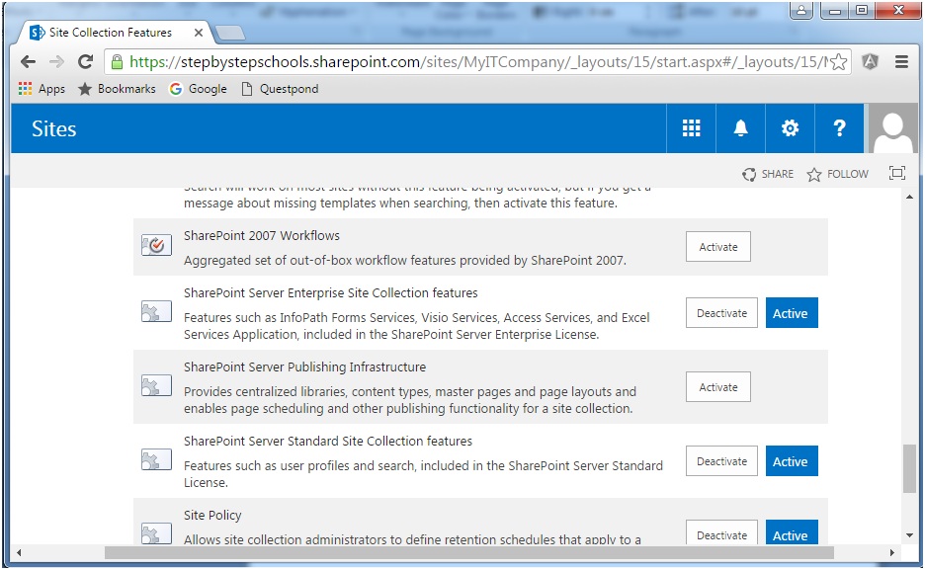Click the browser Back arrow
The width and height of the screenshot is (925, 570).
(x=29, y=62)
